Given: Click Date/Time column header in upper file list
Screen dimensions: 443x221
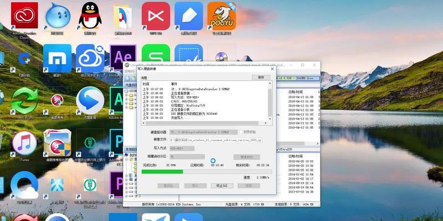Looking at the screenshot, I should pyautogui.click(x=296, y=92).
